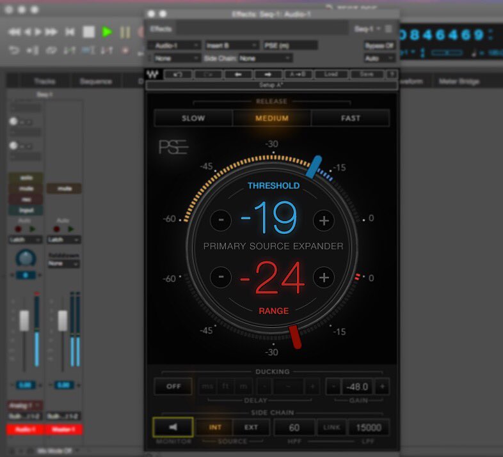Click the HPF value 60
Viewport: 503px width, 457px height.
(294, 428)
